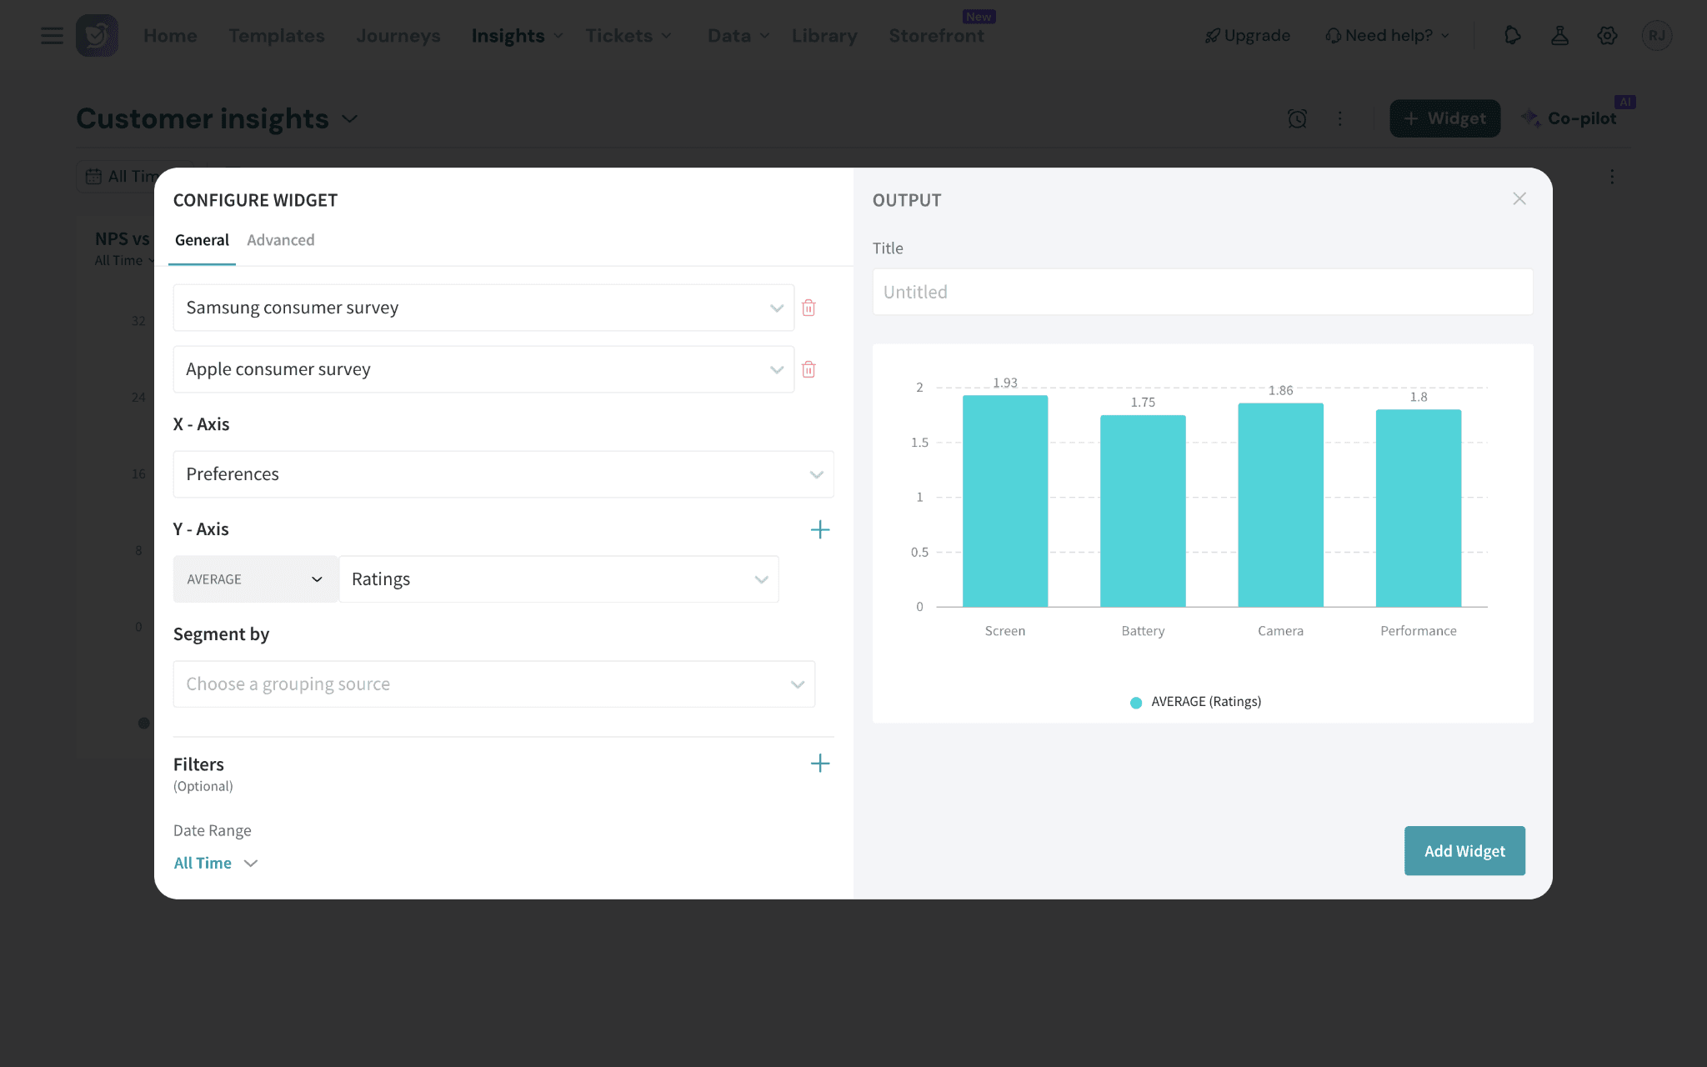
Task: Delete the Apple consumer survey source
Action: pos(808,369)
